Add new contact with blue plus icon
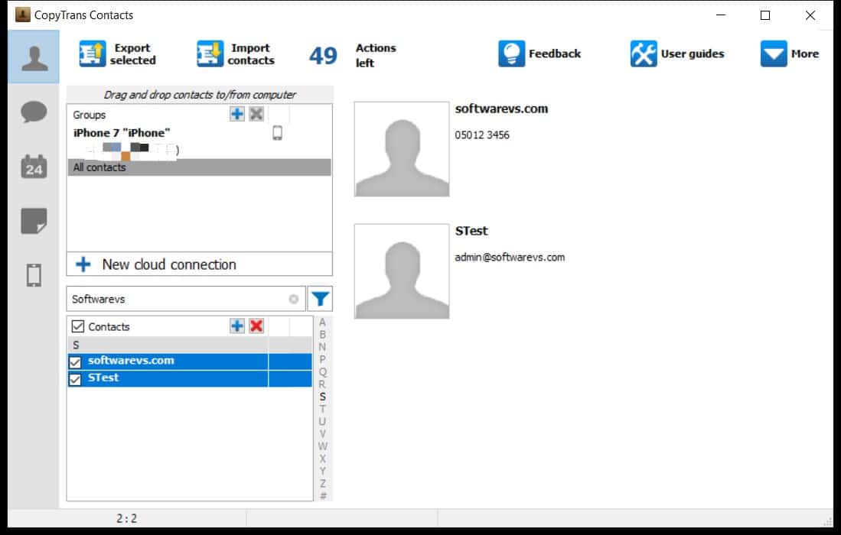The height and width of the screenshot is (535, 841). tap(237, 326)
